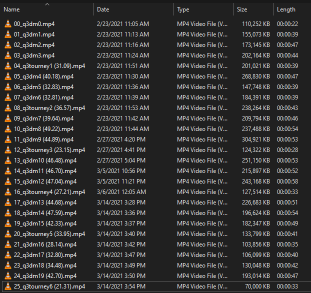Select the 12_q3tourney3 (23.15).mp4 file name
This screenshot has width=311, height=293.
[49, 150]
